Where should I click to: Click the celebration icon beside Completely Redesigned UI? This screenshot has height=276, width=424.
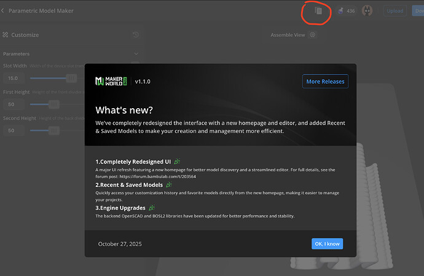pyautogui.click(x=177, y=161)
